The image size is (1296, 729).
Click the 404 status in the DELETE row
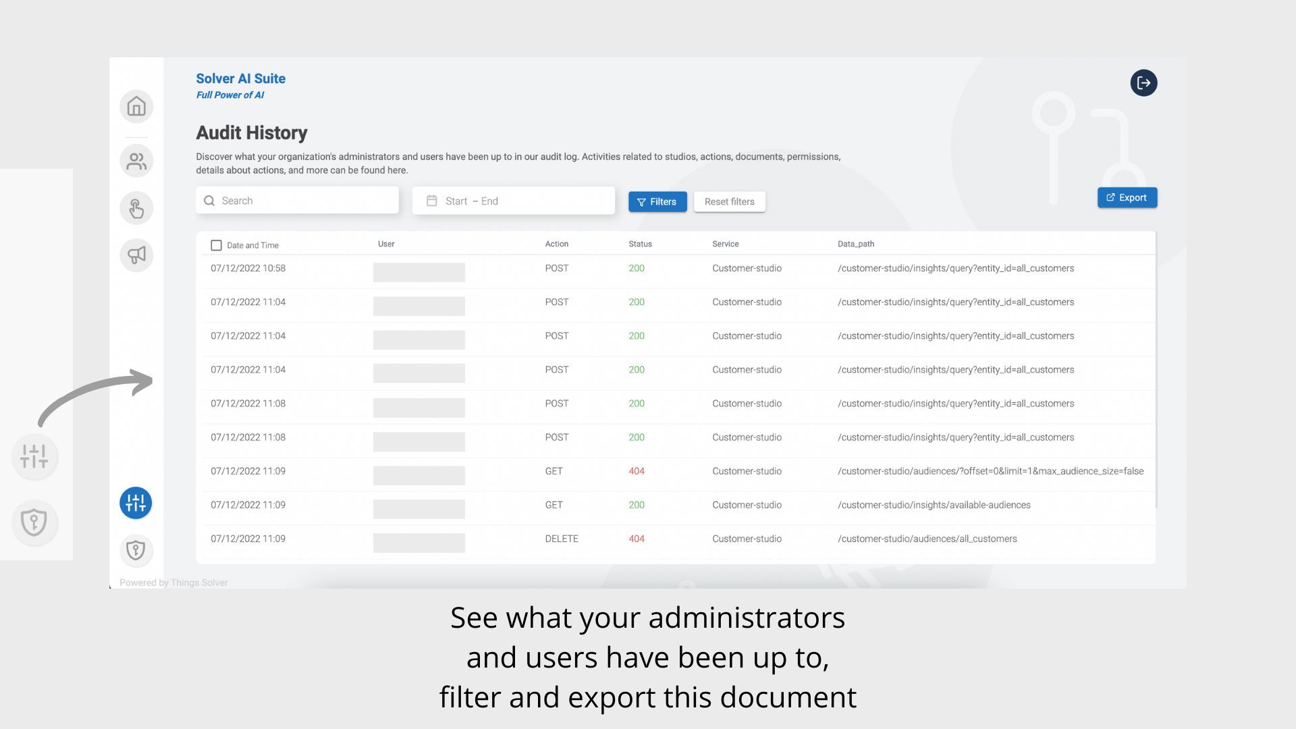637,539
